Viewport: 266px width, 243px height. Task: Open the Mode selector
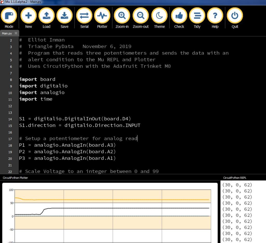pyautogui.click(x=9, y=16)
